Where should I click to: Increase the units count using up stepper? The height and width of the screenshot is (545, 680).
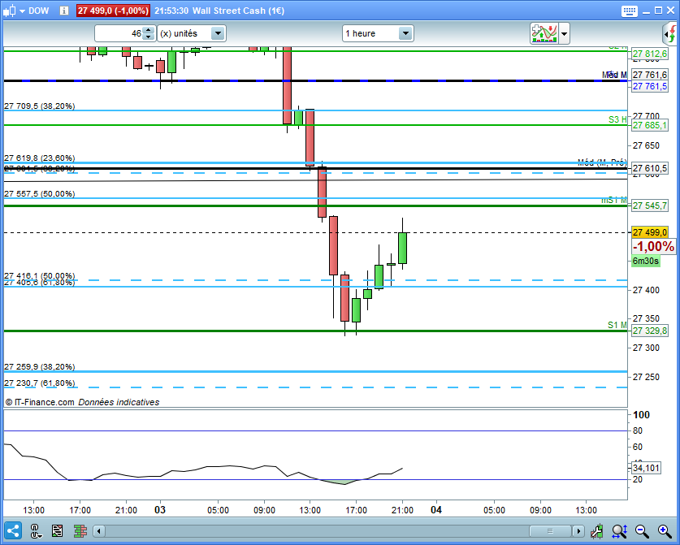(149, 30)
